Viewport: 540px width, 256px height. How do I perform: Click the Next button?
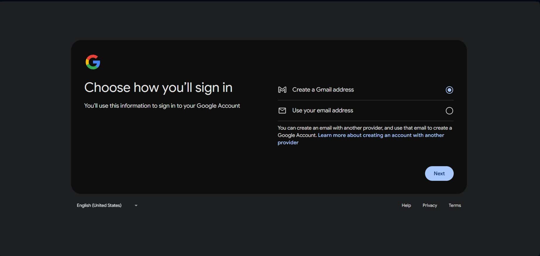(x=439, y=173)
